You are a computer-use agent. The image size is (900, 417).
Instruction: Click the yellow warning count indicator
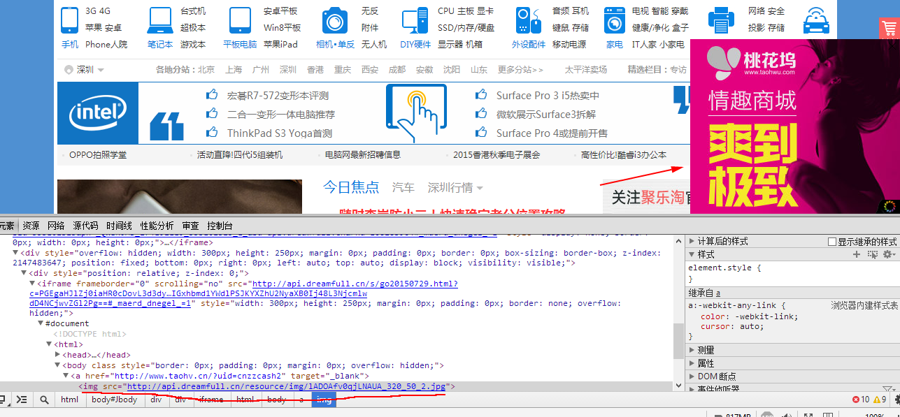(x=880, y=400)
